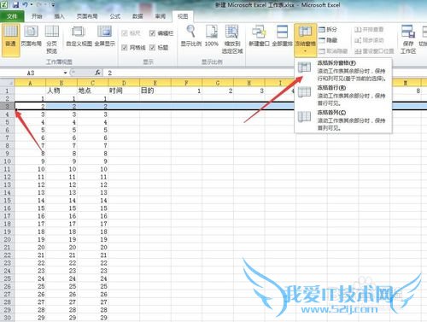
Task: Select row 1 header
Action: pos(7,91)
